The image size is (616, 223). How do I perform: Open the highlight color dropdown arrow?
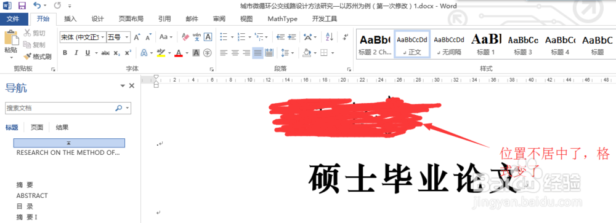coord(169,53)
